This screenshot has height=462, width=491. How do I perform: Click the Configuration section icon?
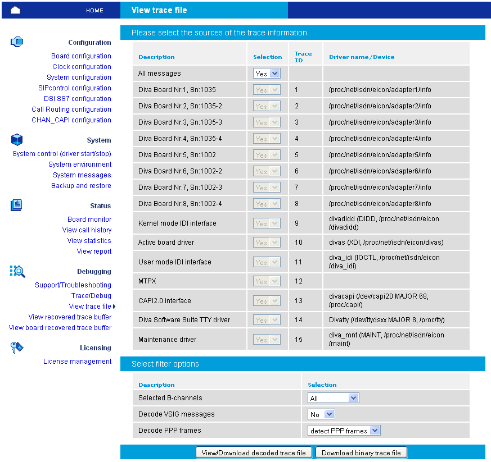17,42
